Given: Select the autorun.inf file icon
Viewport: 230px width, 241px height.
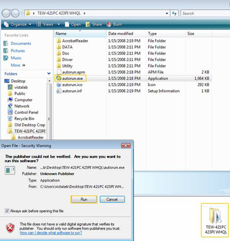Looking at the screenshot, I should pos(59,91).
